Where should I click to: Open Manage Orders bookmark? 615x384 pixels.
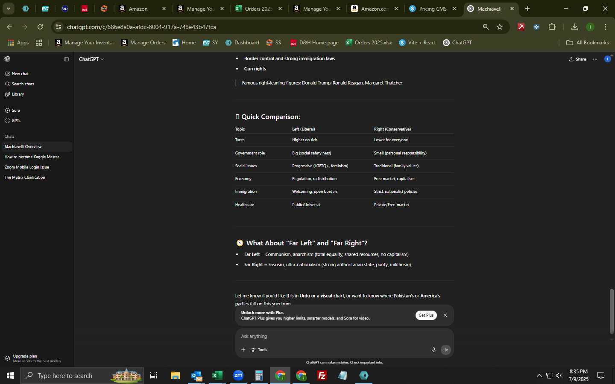[x=143, y=43]
